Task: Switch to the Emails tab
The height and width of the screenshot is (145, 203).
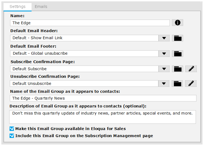Action: click(x=41, y=7)
